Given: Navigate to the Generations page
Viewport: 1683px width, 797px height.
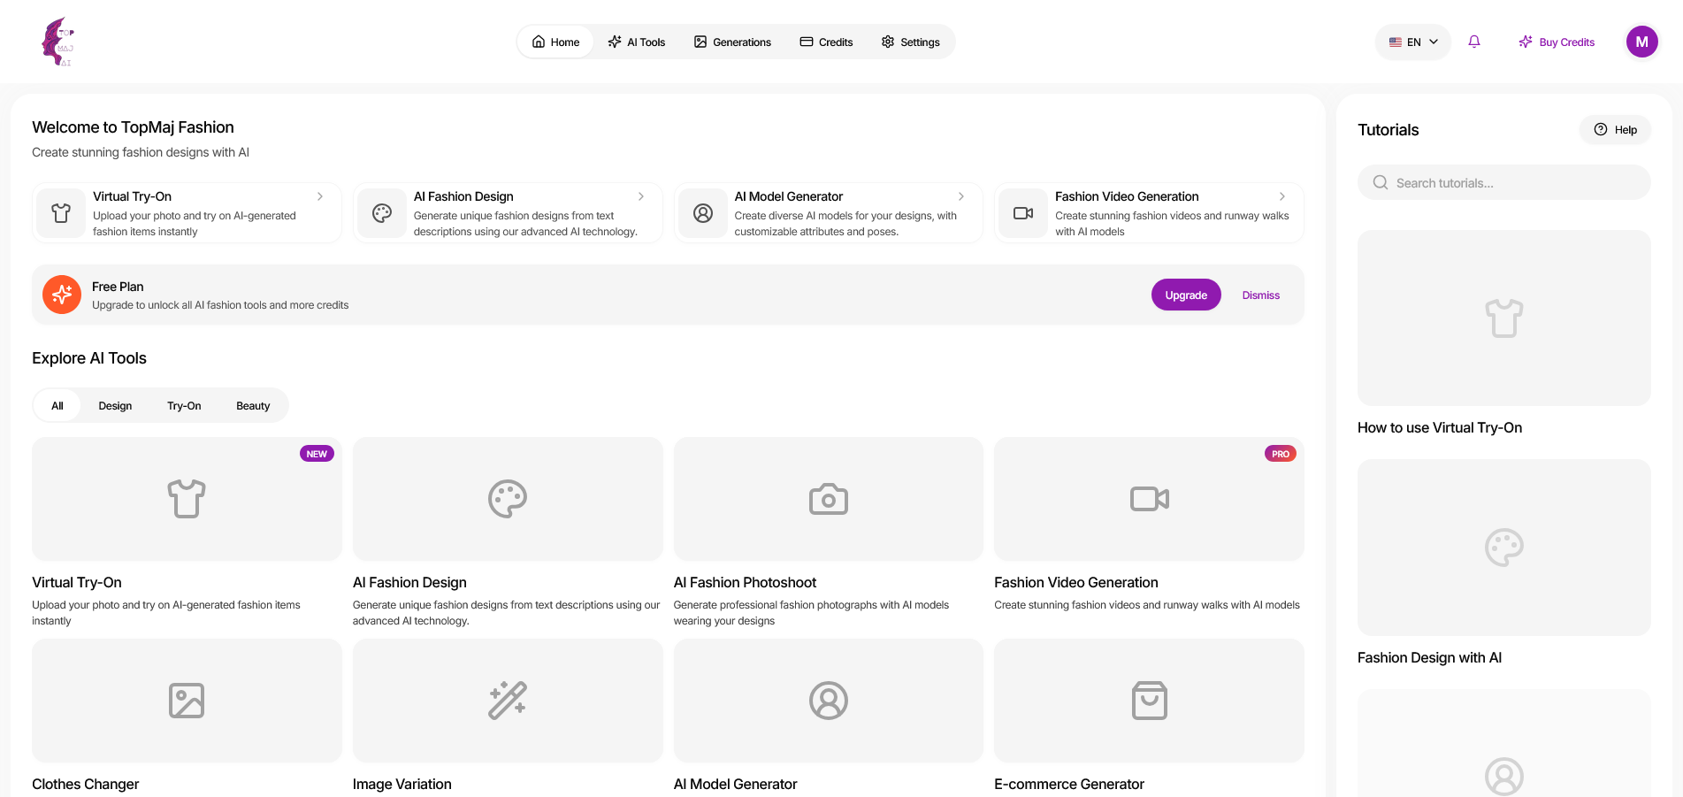Looking at the screenshot, I should [732, 42].
